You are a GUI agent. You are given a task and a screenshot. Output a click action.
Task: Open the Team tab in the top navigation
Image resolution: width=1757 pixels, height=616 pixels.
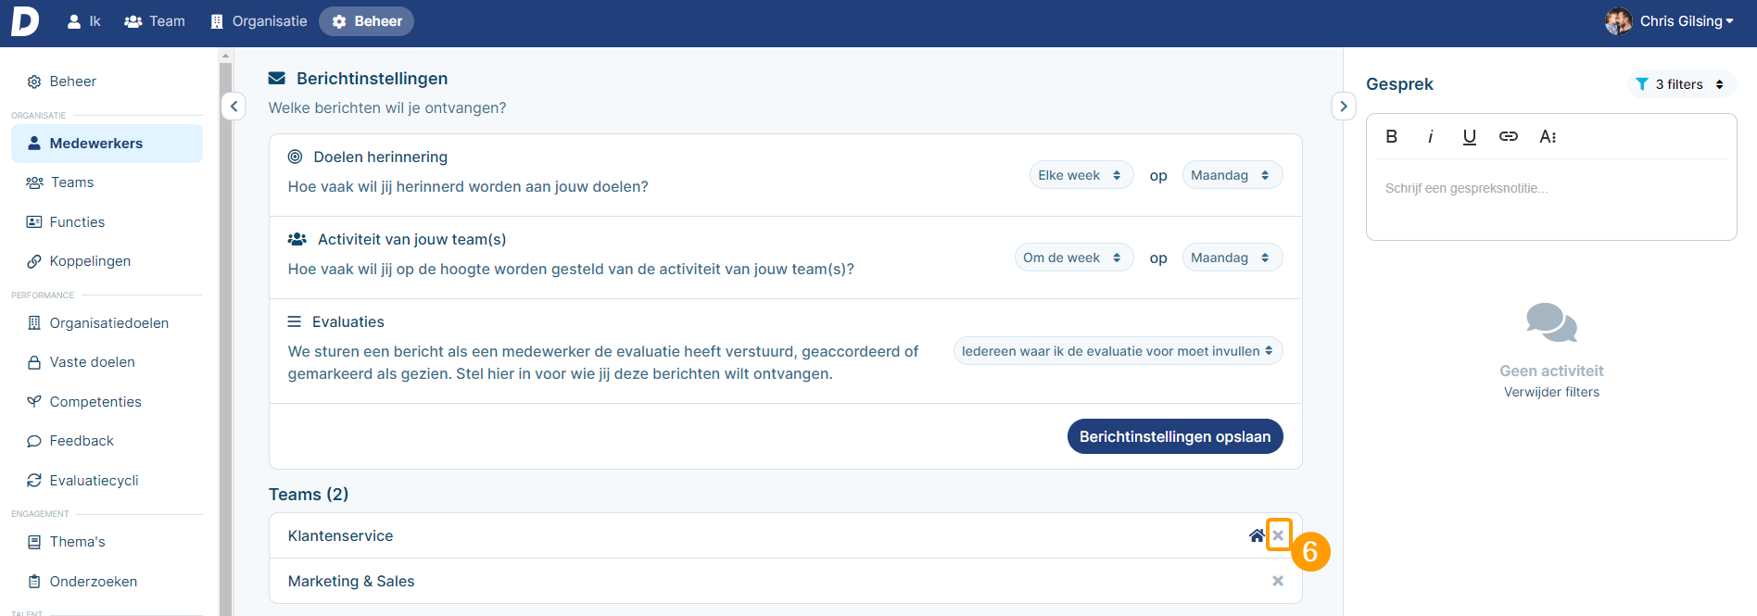[155, 21]
